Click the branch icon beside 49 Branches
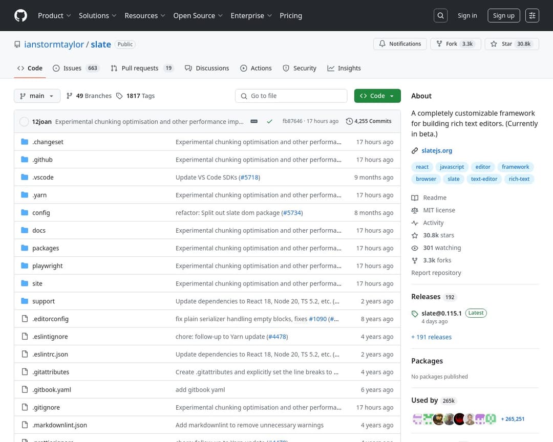 (70, 96)
